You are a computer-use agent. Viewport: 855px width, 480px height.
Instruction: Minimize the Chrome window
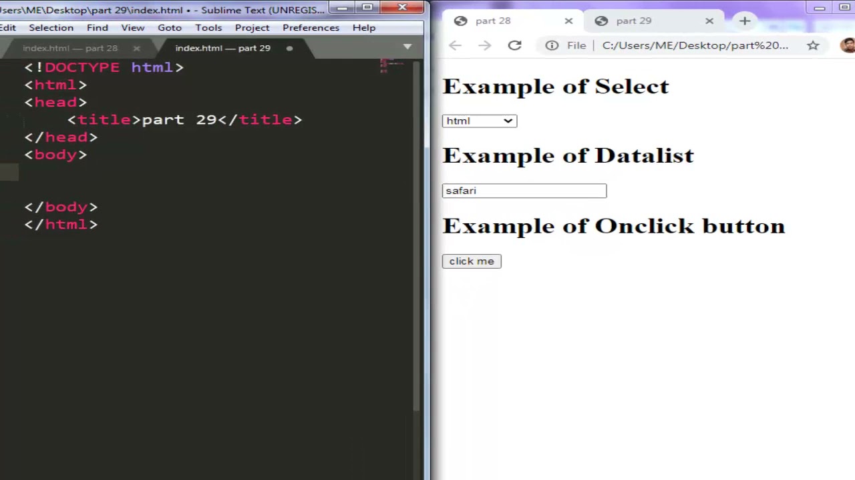(x=820, y=8)
